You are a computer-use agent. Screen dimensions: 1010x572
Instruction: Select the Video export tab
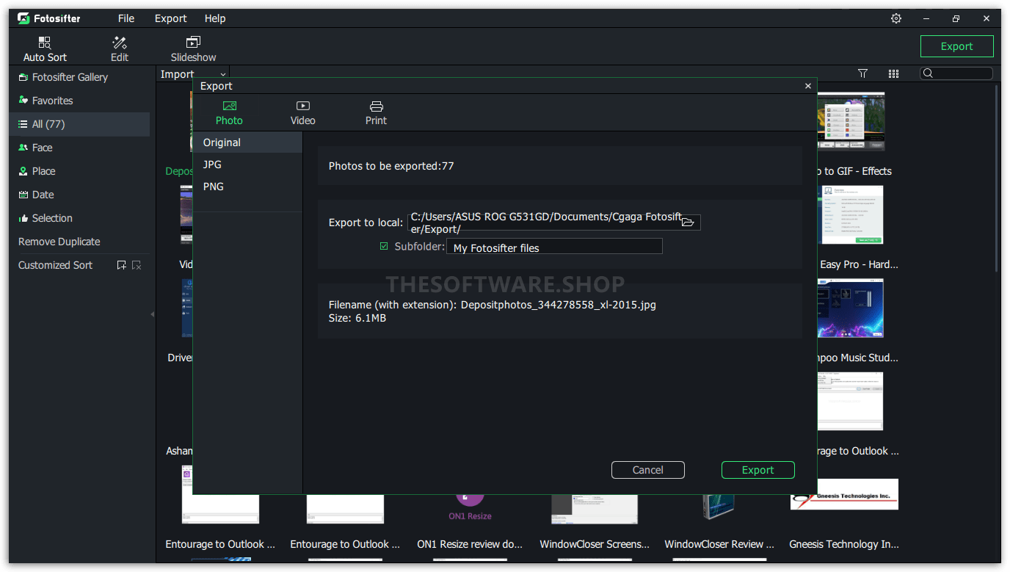pos(302,113)
